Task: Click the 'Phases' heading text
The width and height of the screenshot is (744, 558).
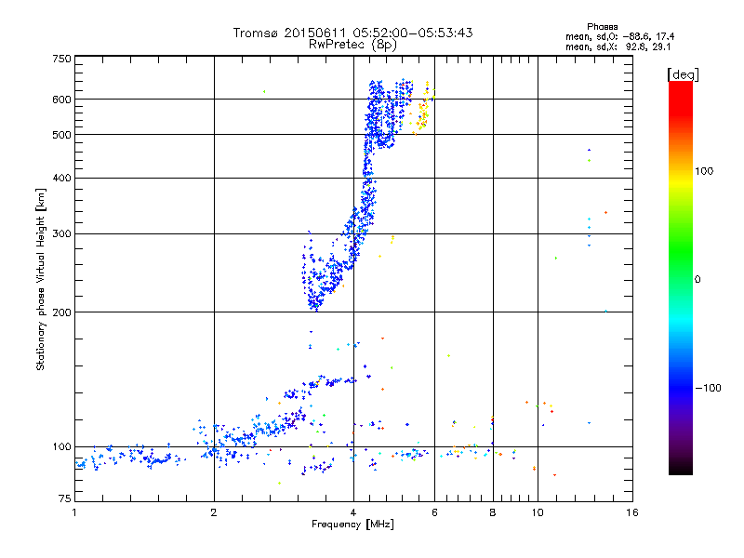Action: point(602,27)
